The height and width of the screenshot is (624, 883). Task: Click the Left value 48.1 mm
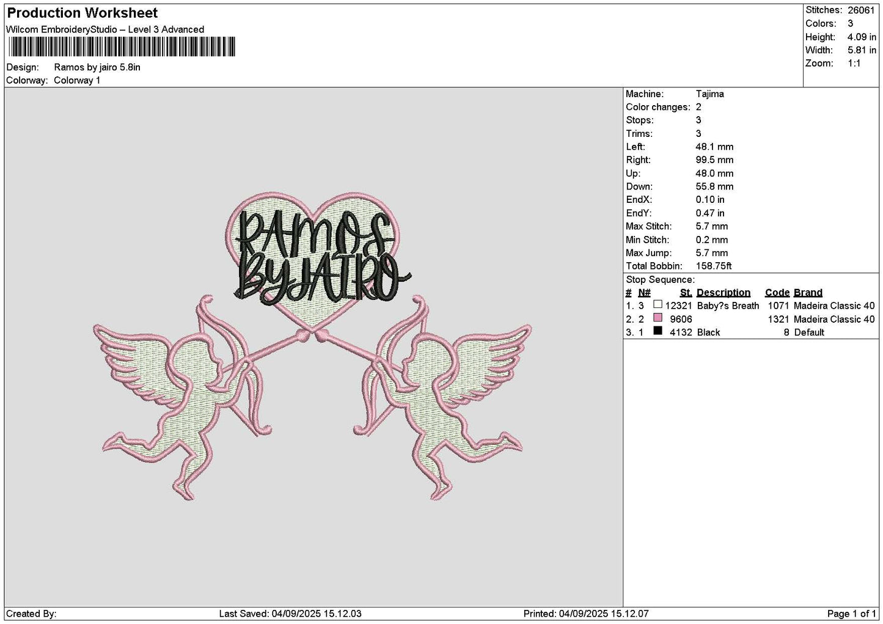(714, 147)
